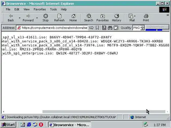Click the Windows logo throbber

[164, 10]
